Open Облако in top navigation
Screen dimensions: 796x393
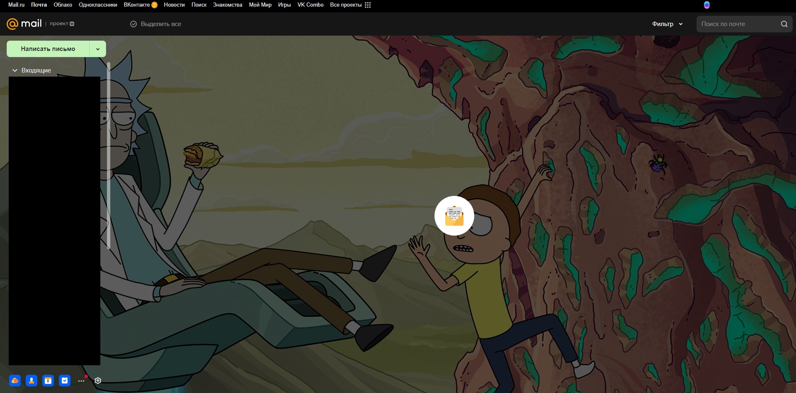point(63,5)
